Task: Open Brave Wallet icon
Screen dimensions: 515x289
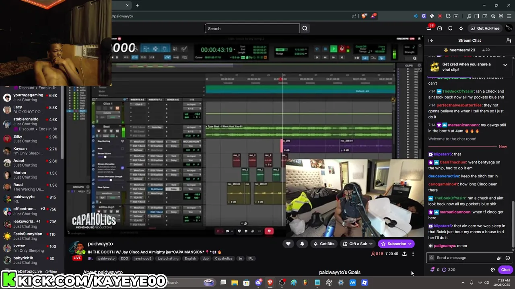Action: click(485, 16)
